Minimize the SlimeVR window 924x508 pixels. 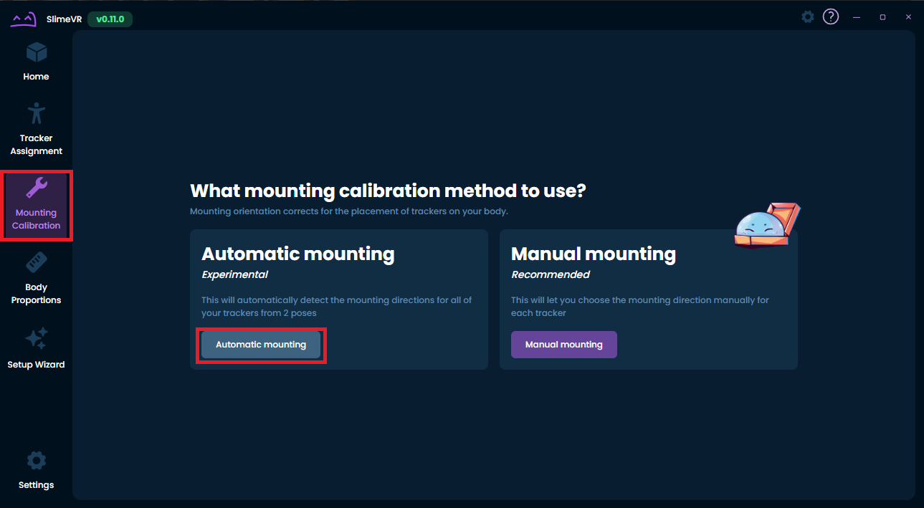tap(857, 17)
